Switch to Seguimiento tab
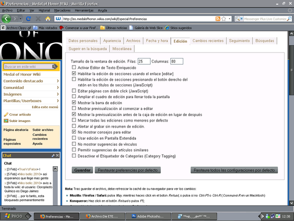The image size is (294, 221). coord(239,41)
